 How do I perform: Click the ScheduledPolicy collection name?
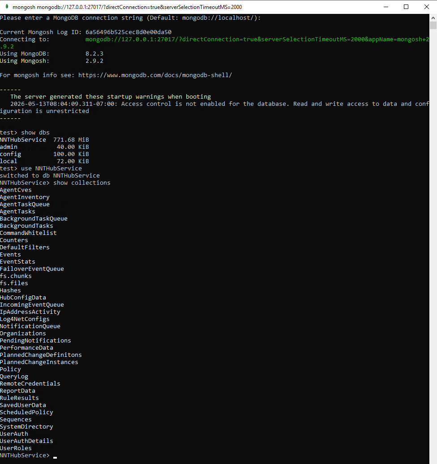tap(26, 412)
